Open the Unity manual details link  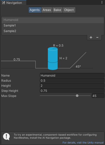[83, 143]
